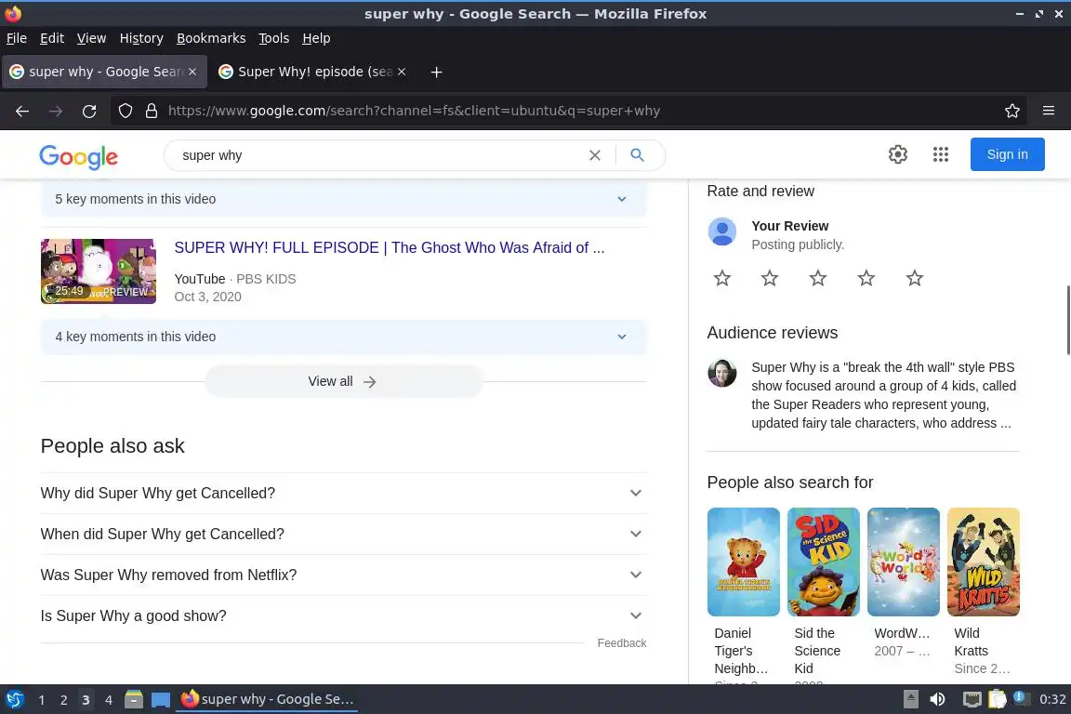Open the WordWorld poster

click(x=903, y=562)
